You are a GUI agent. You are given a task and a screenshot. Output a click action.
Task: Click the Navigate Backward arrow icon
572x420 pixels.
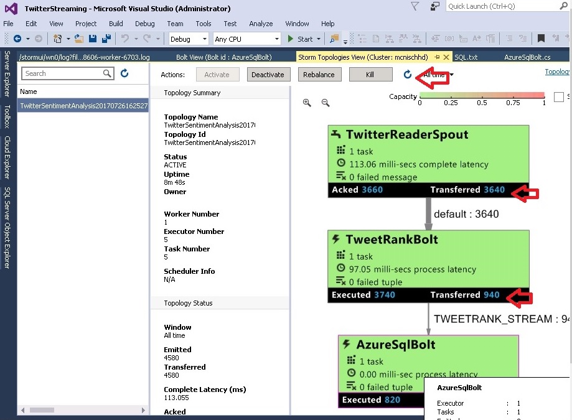point(17,39)
